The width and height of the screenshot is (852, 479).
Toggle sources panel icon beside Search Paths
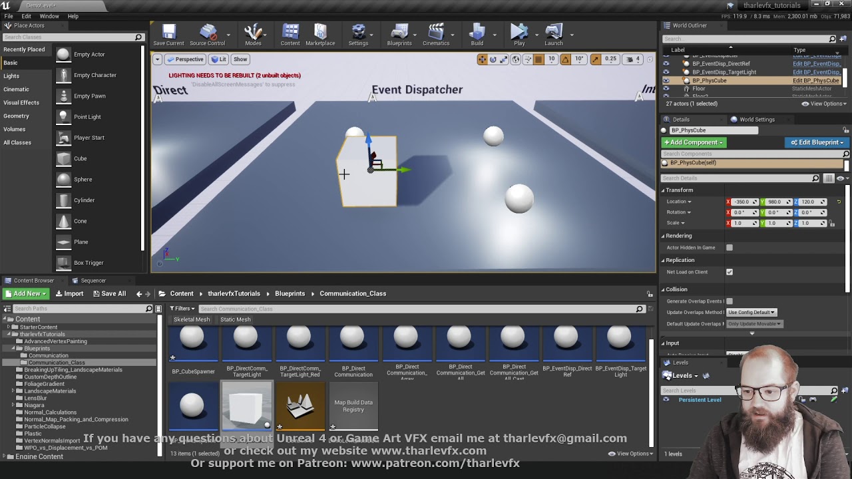pos(7,309)
